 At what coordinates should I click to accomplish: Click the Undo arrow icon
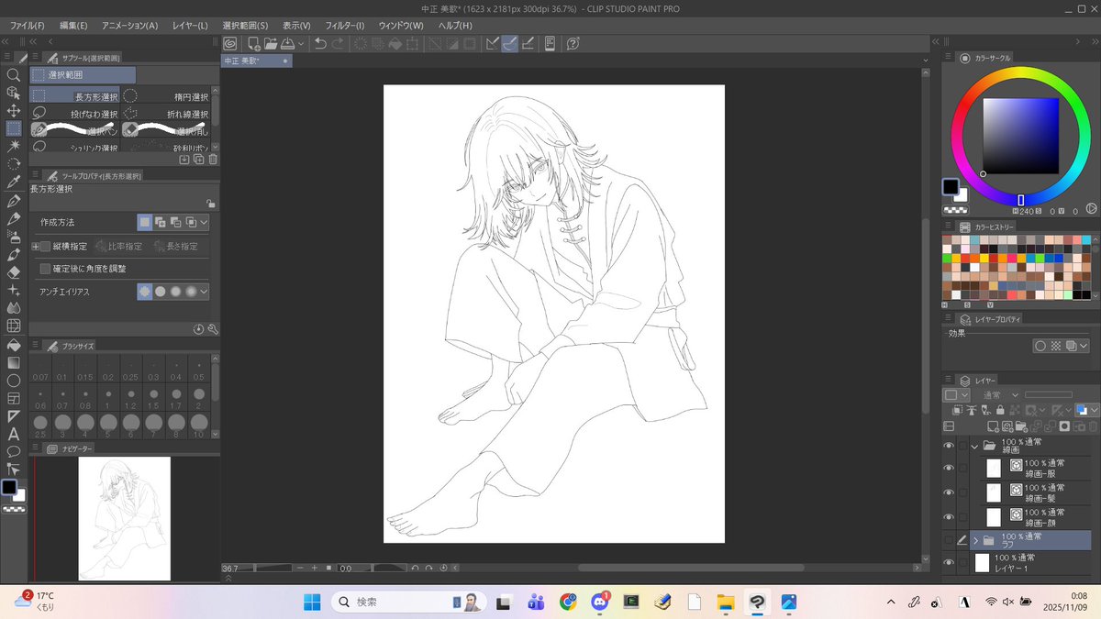(318, 43)
